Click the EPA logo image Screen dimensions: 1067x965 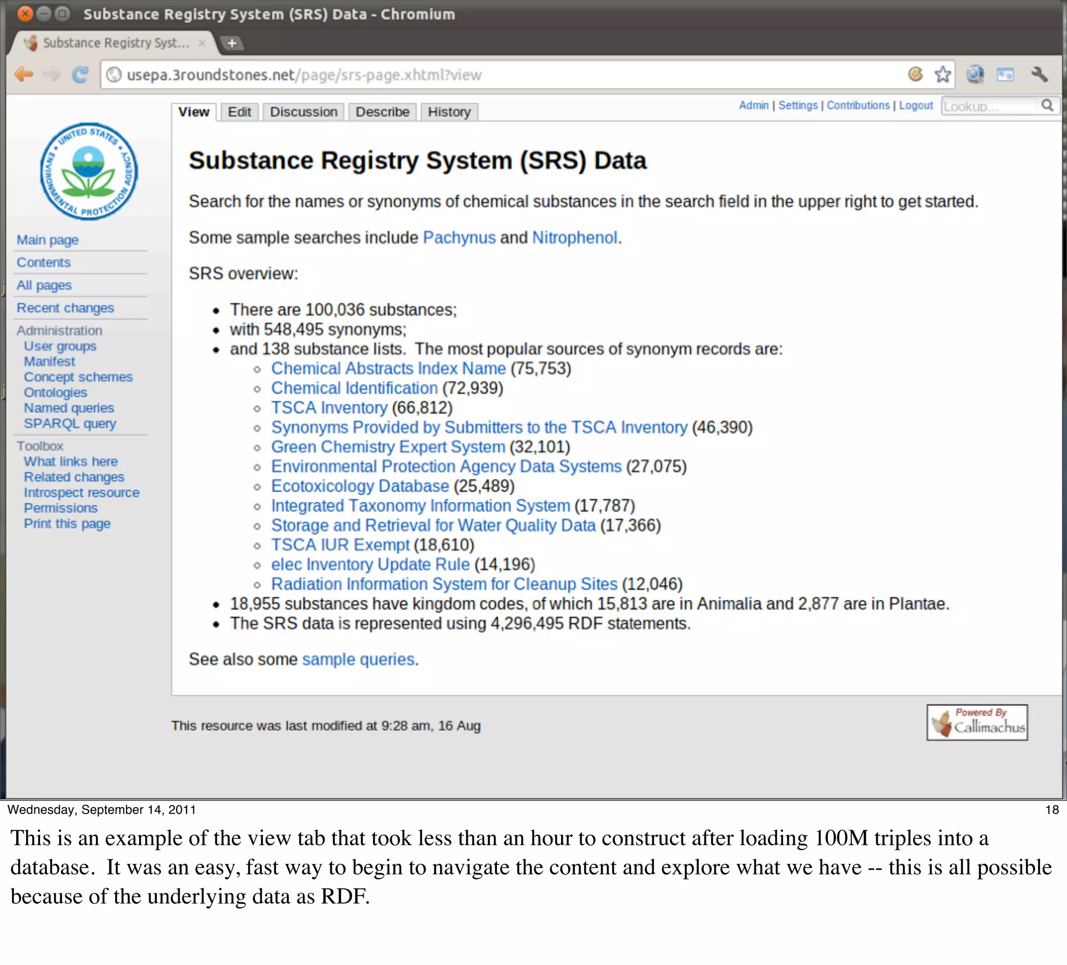point(89,171)
